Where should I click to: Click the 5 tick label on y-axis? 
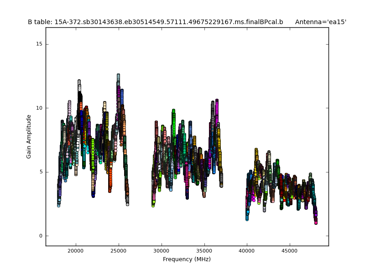40,172
